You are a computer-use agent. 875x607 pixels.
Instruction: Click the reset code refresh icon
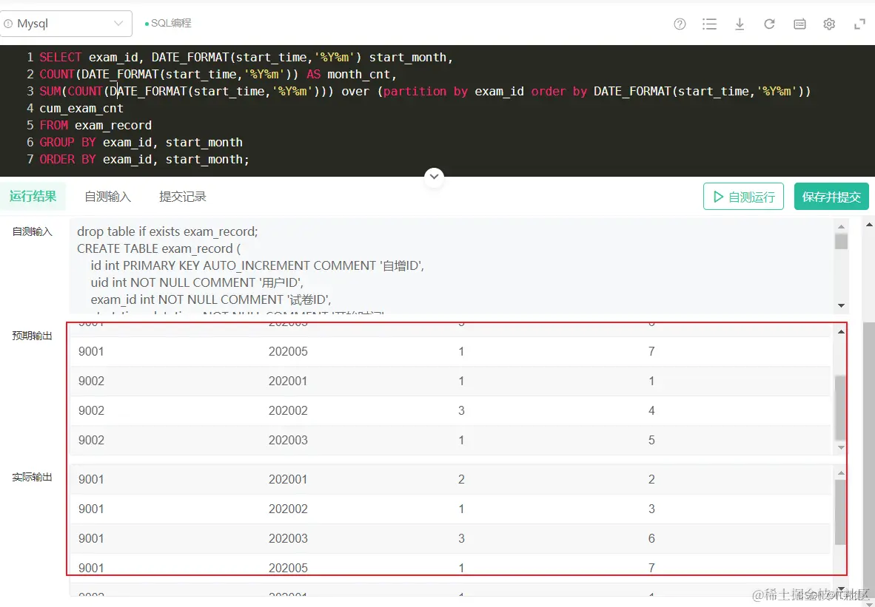point(770,24)
